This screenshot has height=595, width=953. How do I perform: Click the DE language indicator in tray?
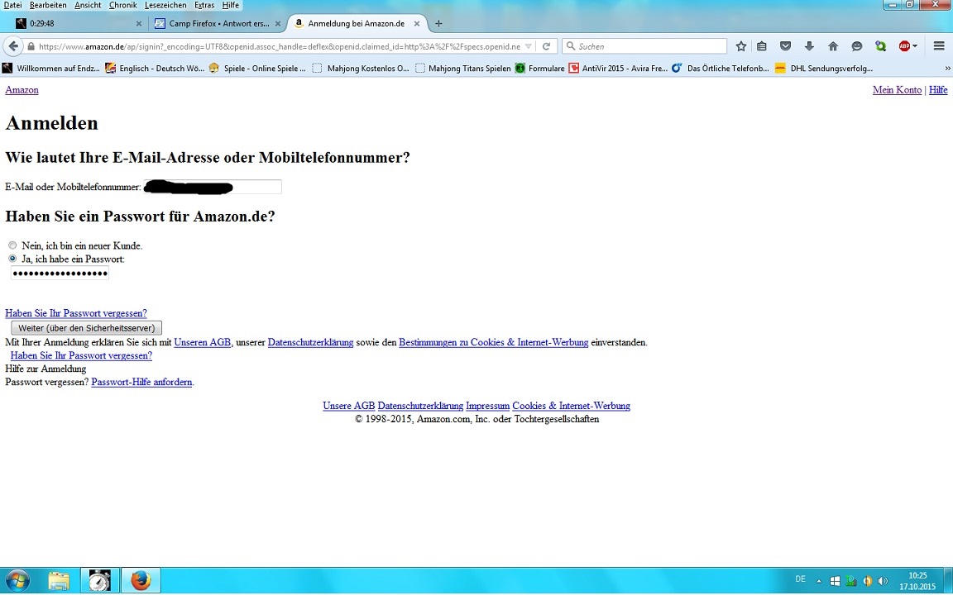click(801, 579)
